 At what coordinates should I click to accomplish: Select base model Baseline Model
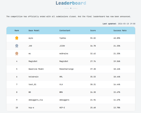click(x=36, y=69)
